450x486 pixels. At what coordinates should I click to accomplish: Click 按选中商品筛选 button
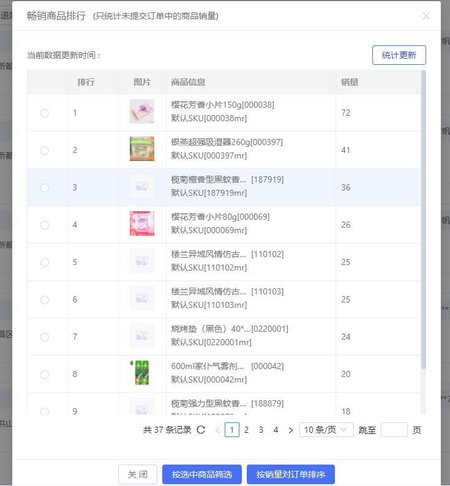pos(202,474)
